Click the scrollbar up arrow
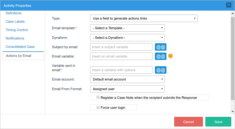The image size is (235, 129). click(x=233, y=13)
